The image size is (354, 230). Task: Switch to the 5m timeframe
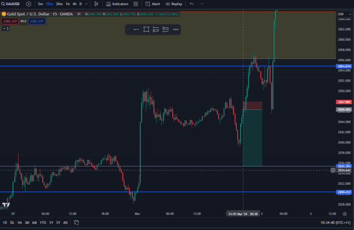coord(40,4)
